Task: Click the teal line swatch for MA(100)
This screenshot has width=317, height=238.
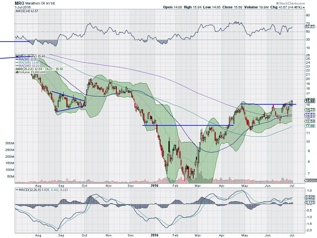Action: (x=17, y=63)
